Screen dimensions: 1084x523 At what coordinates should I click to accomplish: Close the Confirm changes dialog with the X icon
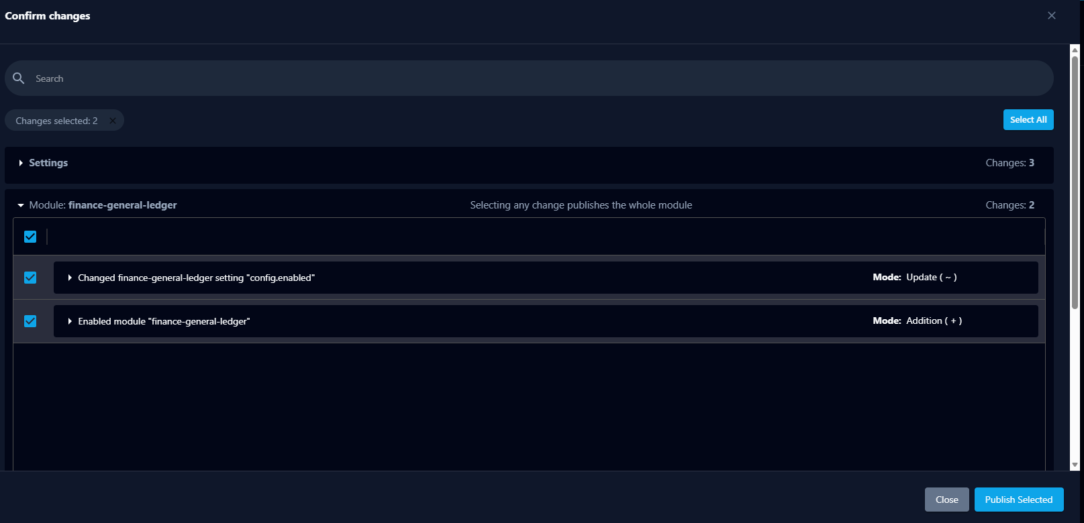1052,15
